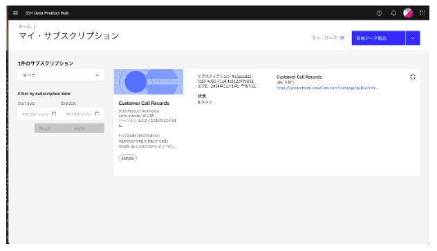Click the Reset filter button
Screen dimensions: 437x251
pos(44,128)
